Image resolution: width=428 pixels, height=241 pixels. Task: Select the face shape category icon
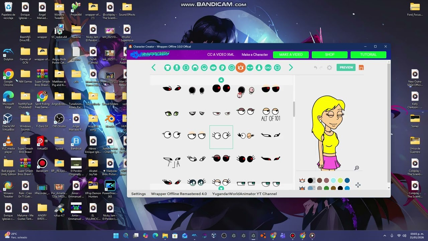point(186,68)
